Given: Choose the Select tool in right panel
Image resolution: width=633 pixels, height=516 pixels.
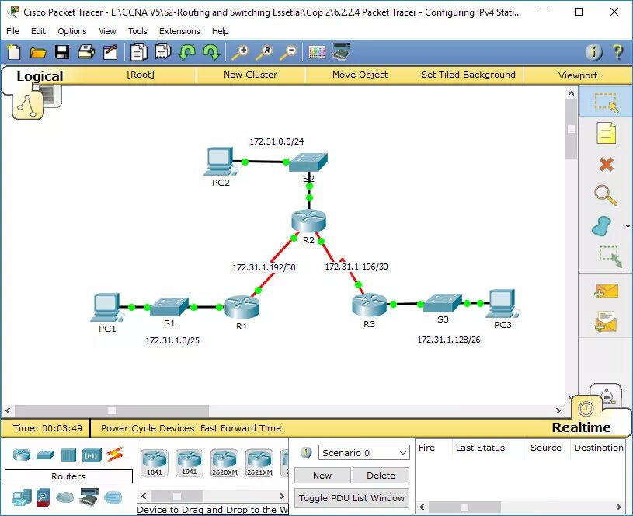Looking at the screenshot, I should (x=606, y=103).
